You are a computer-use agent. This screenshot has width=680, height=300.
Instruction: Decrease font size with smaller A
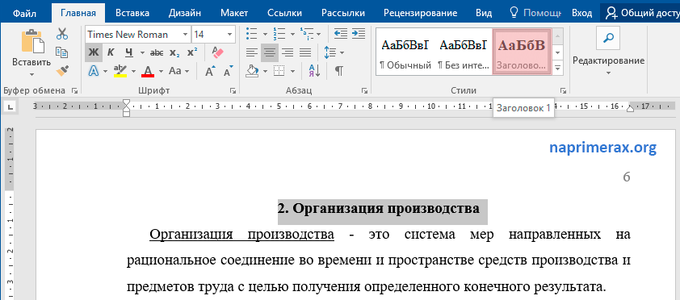click(228, 71)
